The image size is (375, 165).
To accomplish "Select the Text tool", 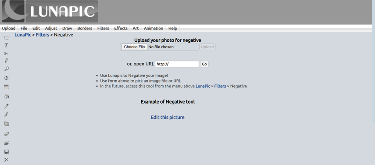I will click(7, 46).
